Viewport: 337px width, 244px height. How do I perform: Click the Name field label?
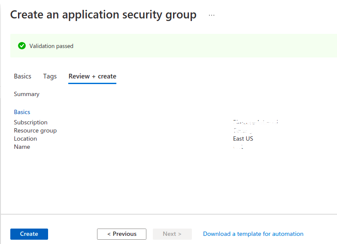[22, 147]
